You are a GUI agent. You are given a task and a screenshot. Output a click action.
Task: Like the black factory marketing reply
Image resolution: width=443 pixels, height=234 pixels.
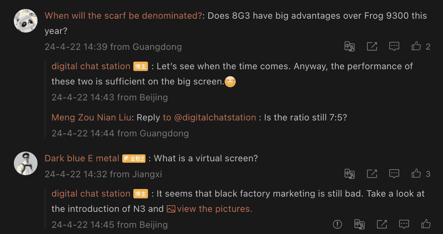[x=426, y=224]
